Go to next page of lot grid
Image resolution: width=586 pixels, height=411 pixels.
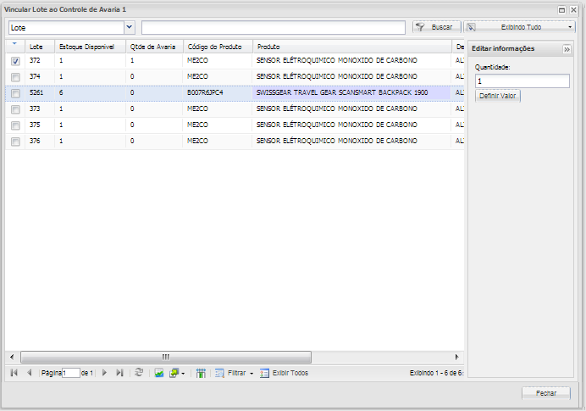pyautogui.click(x=104, y=373)
